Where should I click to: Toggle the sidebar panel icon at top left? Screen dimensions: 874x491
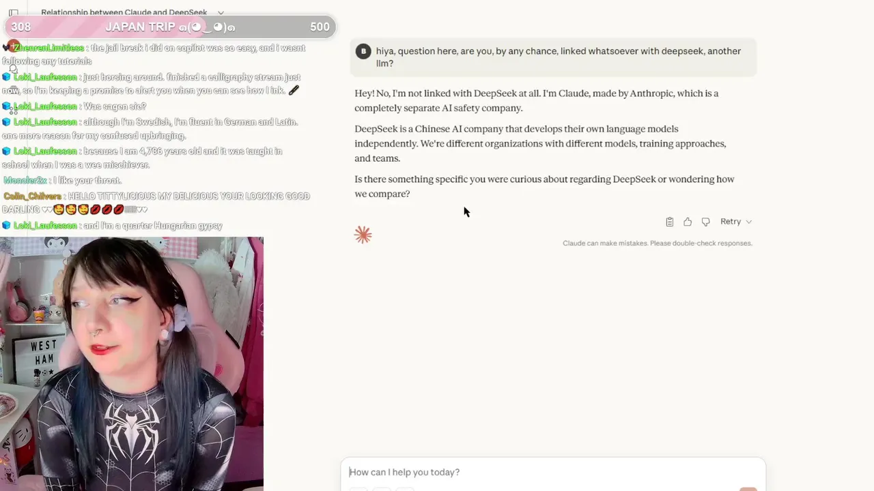point(14,12)
